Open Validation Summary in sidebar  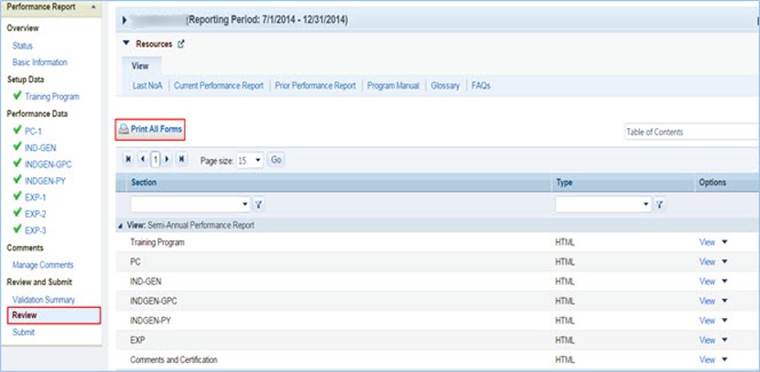(44, 300)
